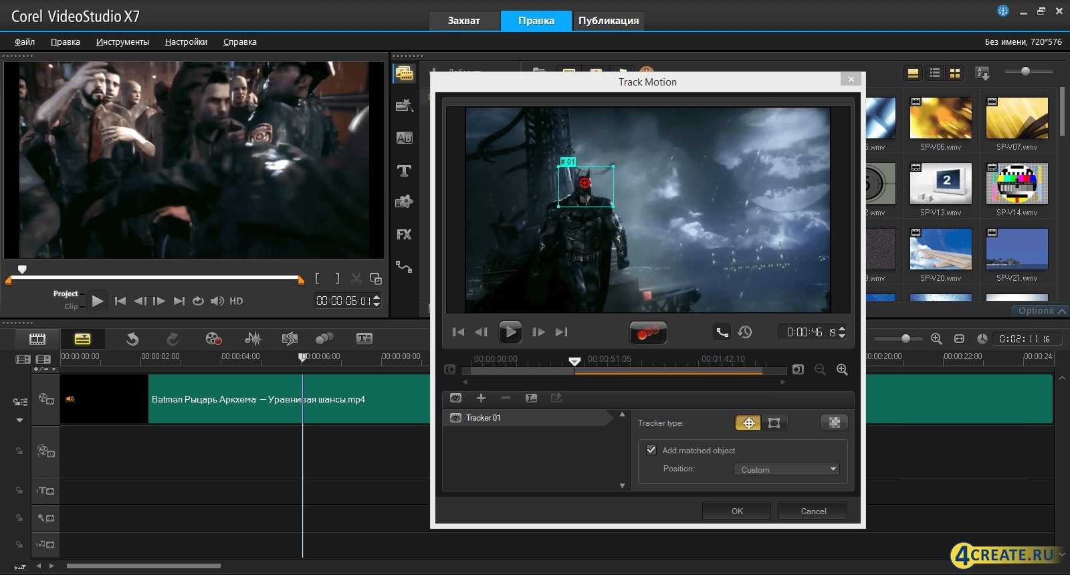Uncheck Add matched object checkbox
The height and width of the screenshot is (575, 1070).
[651, 450]
